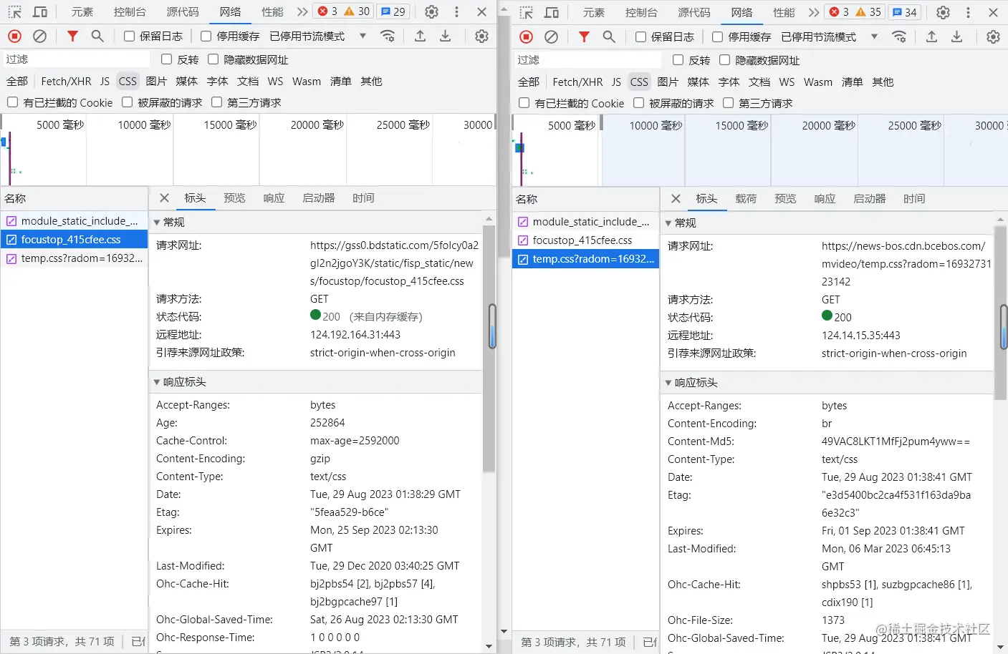This screenshot has height=654, width=1008.
Task: Toggle filter funnel icon in right panel
Action: (x=584, y=36)
